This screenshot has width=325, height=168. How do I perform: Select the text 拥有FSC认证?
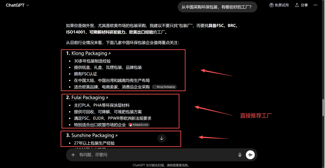point(85,74)
